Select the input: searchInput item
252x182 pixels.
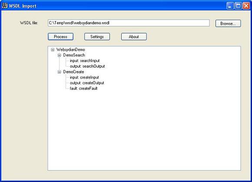point(85,61)
